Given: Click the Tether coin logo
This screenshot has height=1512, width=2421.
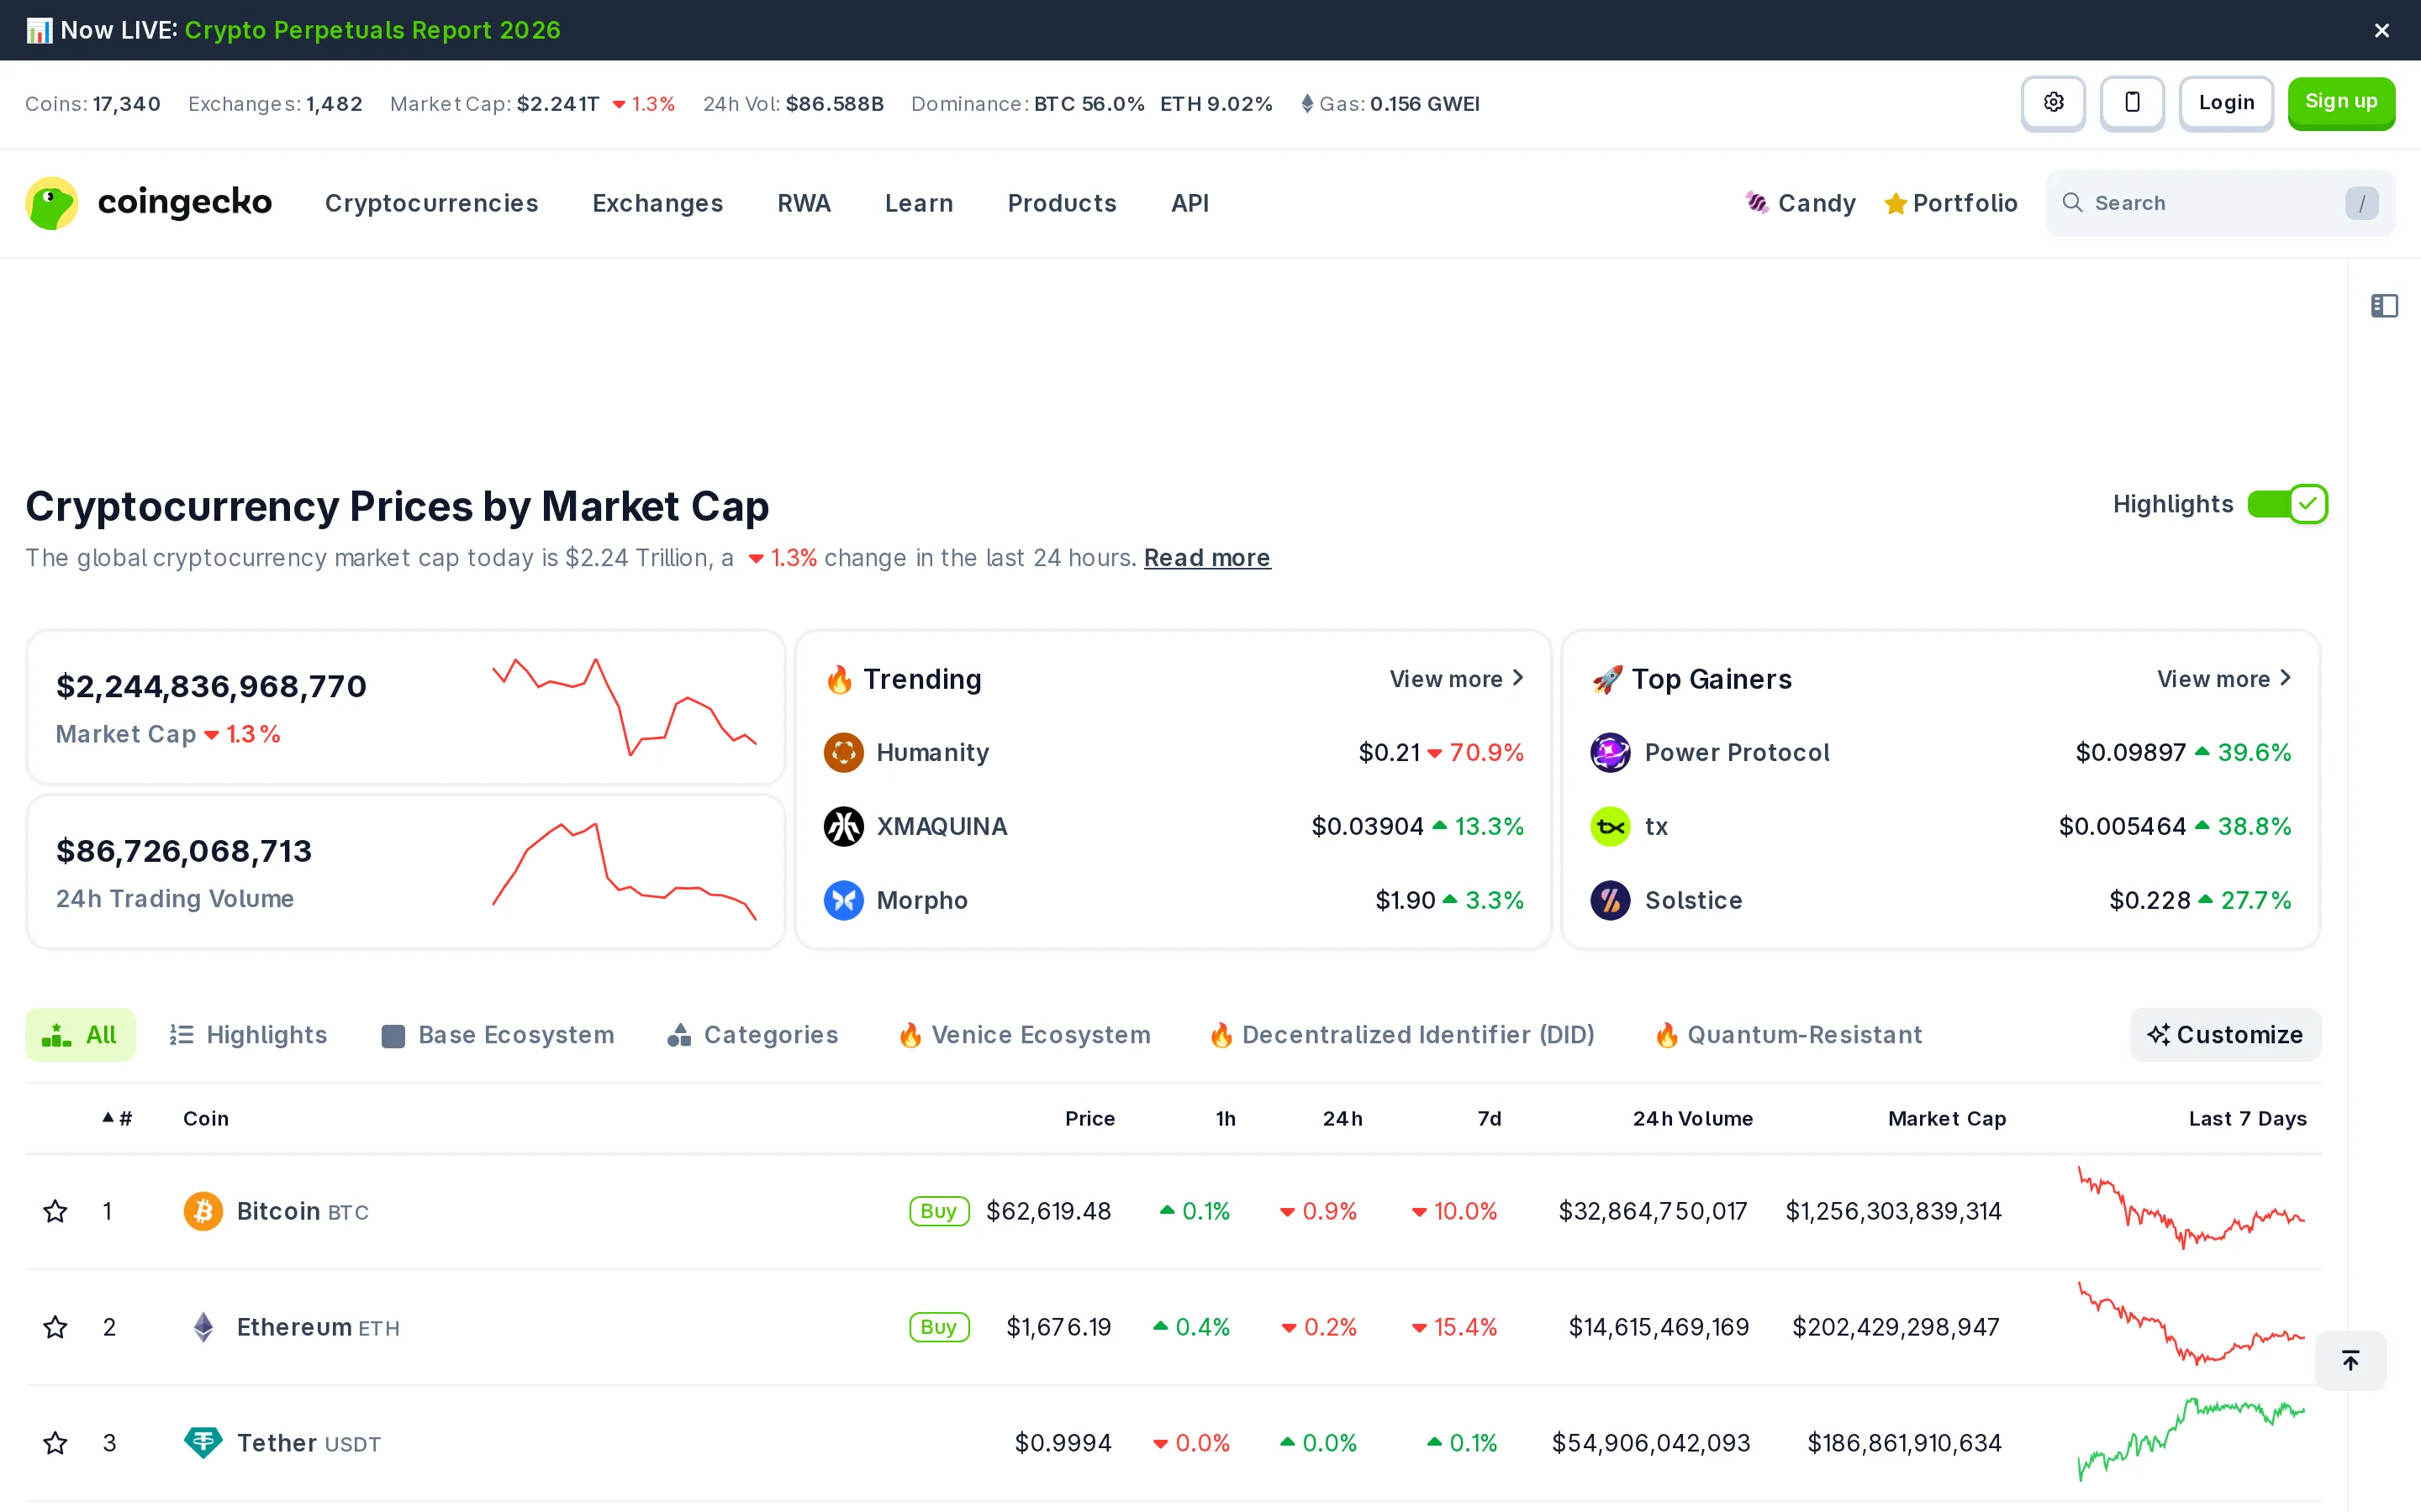Looking at the screenshot, I should coord(203,1444).
